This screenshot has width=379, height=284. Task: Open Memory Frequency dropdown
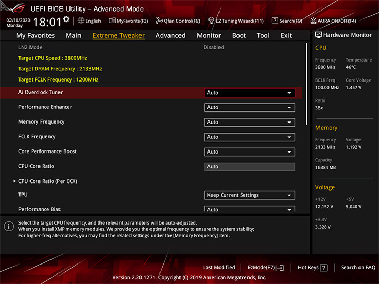click(x=250, y=122)
